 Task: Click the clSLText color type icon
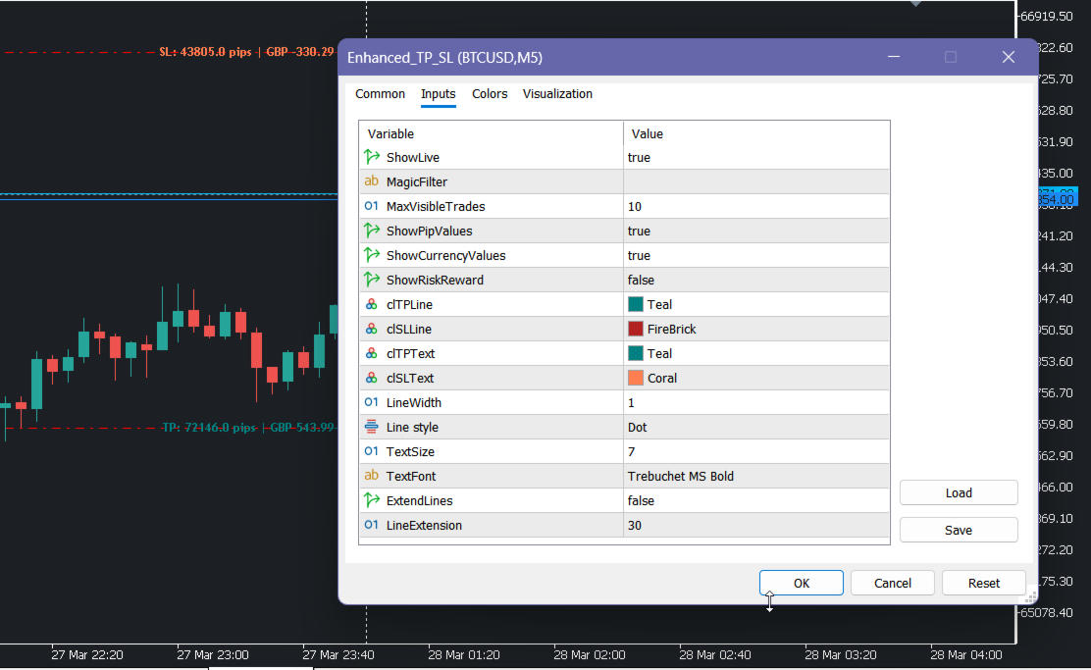tap(372, 378)
